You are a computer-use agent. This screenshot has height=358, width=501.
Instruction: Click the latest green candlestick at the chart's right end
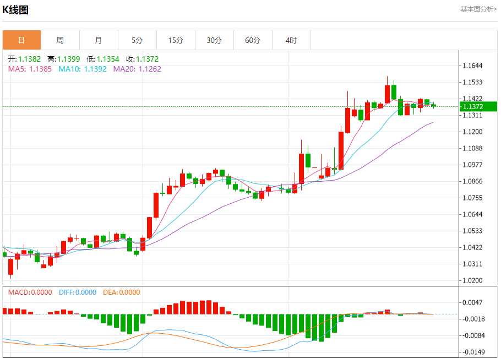pyautogui.click(x=434, y=105)
